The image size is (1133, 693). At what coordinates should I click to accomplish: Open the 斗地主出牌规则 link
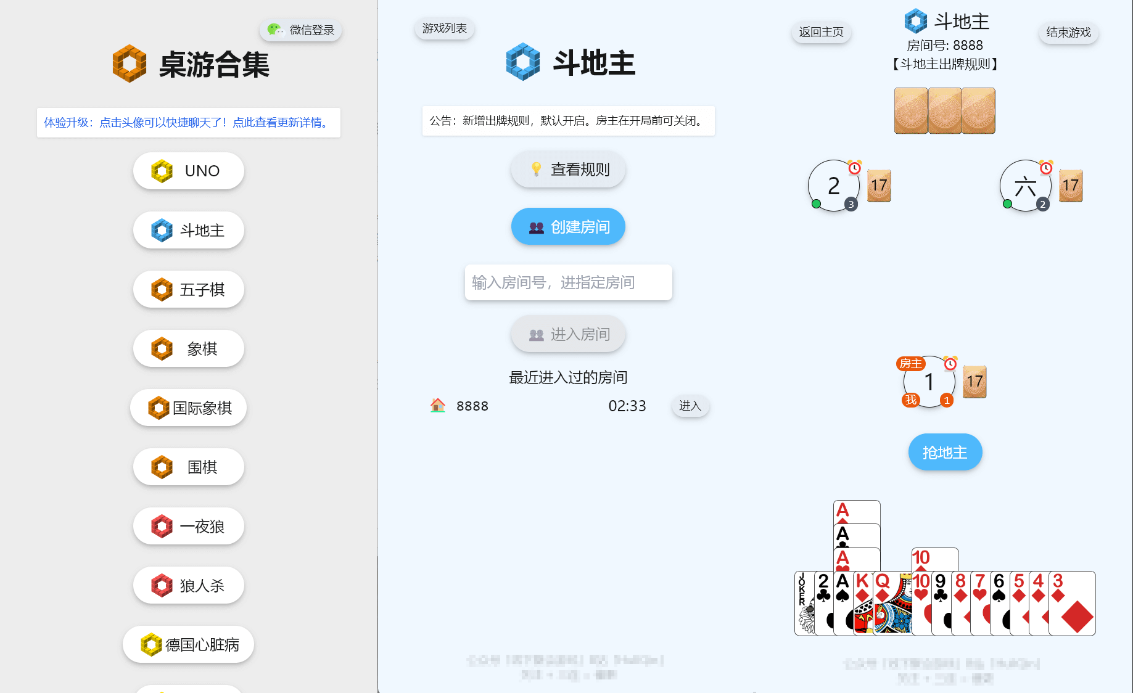[x=945, y=64]
